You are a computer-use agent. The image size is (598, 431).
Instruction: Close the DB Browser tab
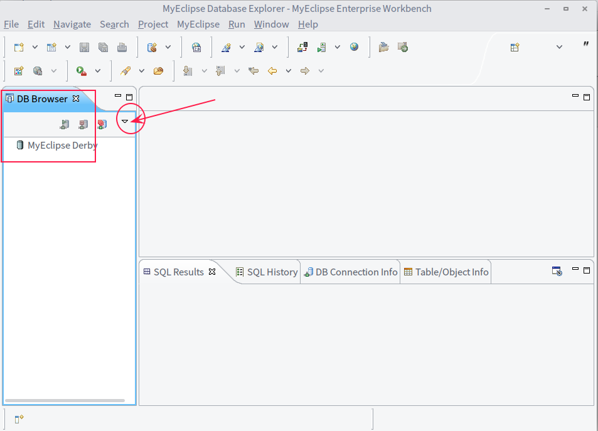76,98
